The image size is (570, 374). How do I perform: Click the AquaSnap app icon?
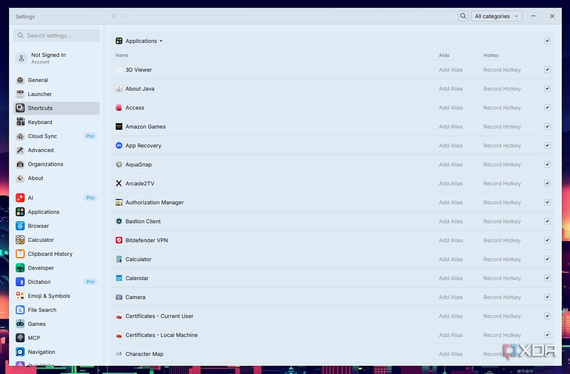tap(119, 164)
